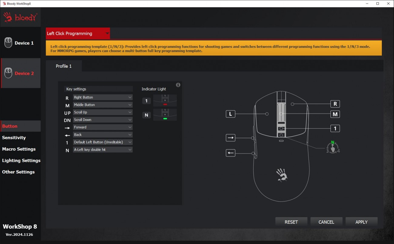Click the back arrow box beside mouse diagram
Screen dimensions: 394x244
click(231, 153)
